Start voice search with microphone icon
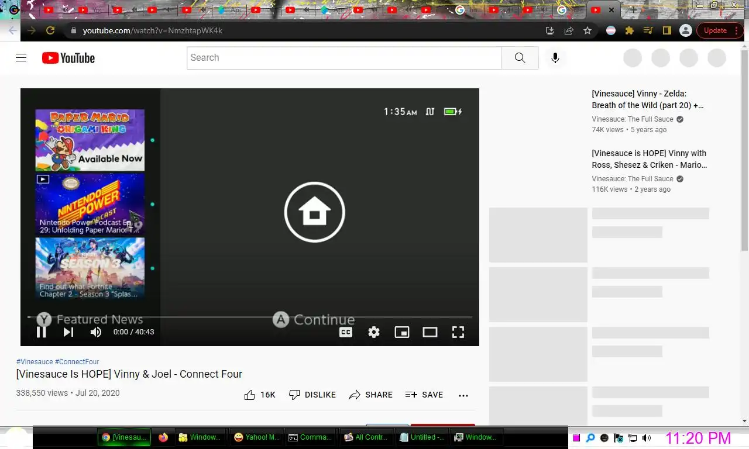Screen dimensions: 749x449 (x=555, y=58)
